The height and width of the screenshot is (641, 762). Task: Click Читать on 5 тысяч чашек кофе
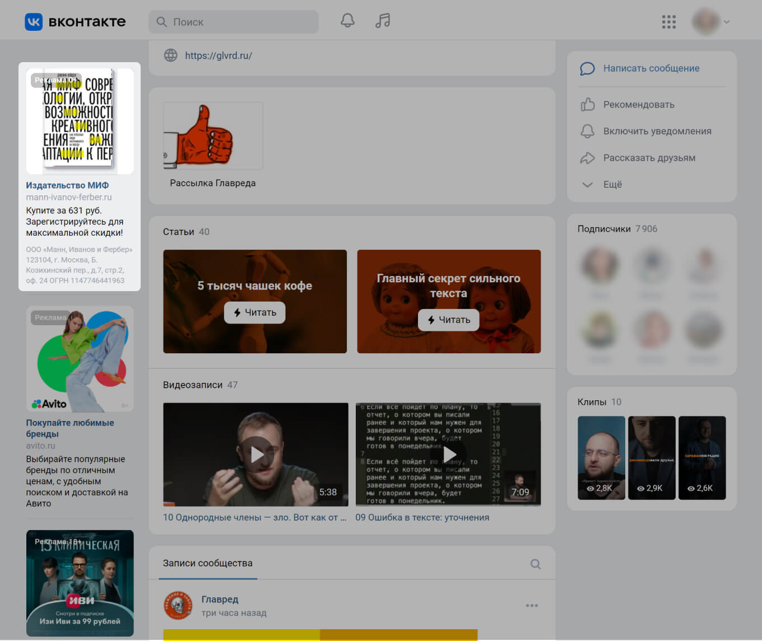[255, 312]
